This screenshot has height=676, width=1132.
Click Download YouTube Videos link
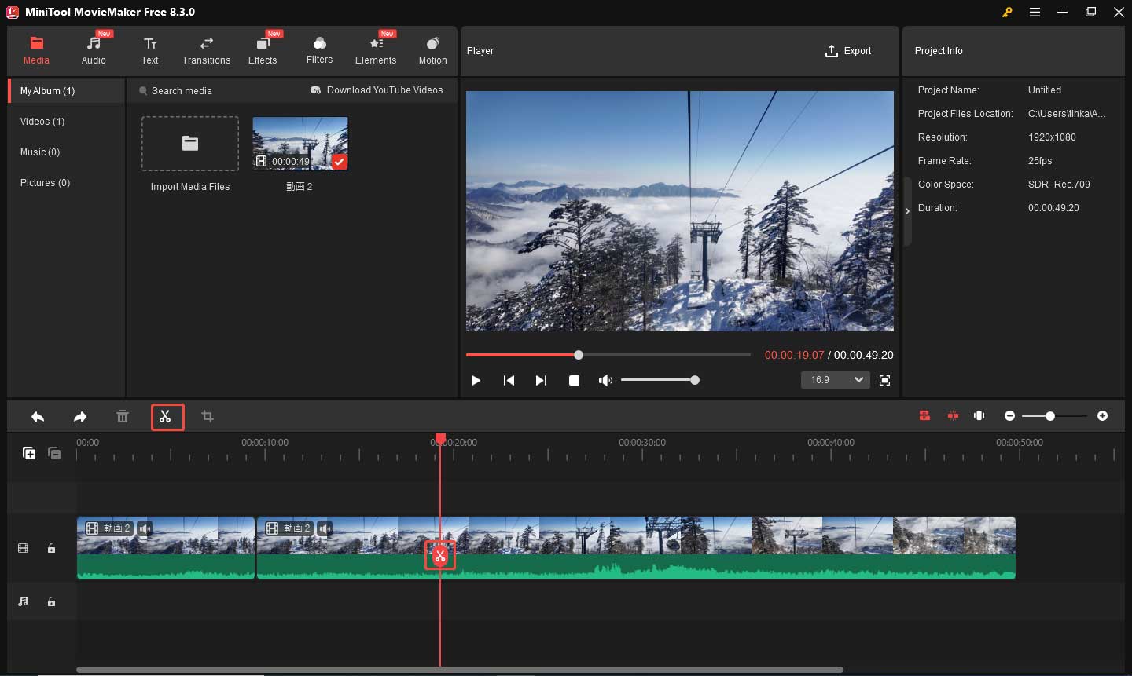tap(377, 90)
